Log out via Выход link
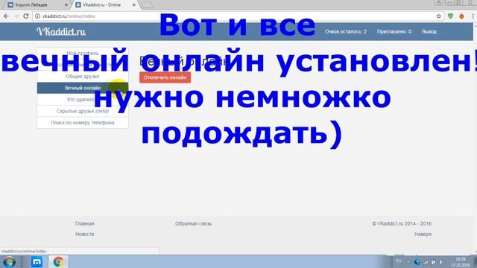 [429, 31]
